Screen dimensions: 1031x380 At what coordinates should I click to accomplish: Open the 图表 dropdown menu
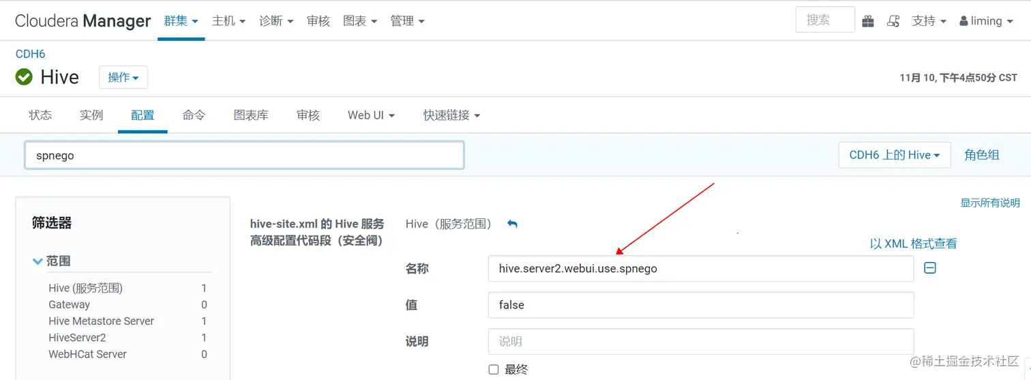click(x=359, y=21)
